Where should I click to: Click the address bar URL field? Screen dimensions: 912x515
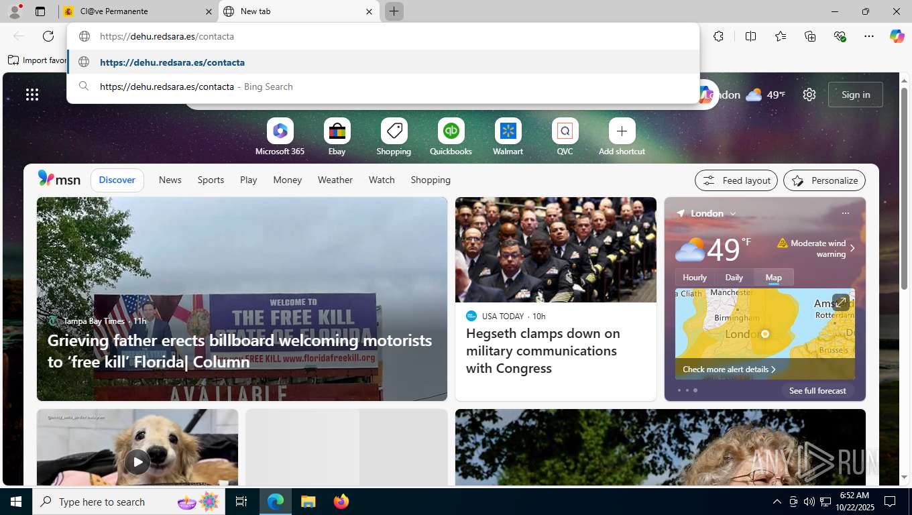384,36
